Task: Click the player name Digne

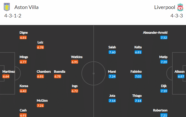Action: [24, 33]
